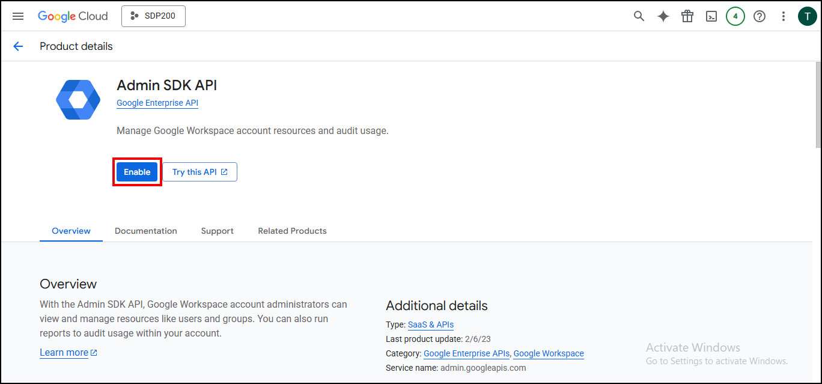Switch to the Support tab
Screen dimensions: 822x384
217,231
